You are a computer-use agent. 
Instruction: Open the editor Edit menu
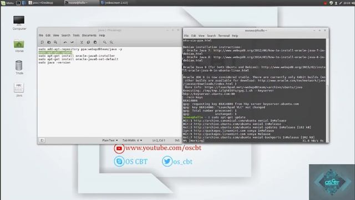pyautogui.click(x=48, y=36)
